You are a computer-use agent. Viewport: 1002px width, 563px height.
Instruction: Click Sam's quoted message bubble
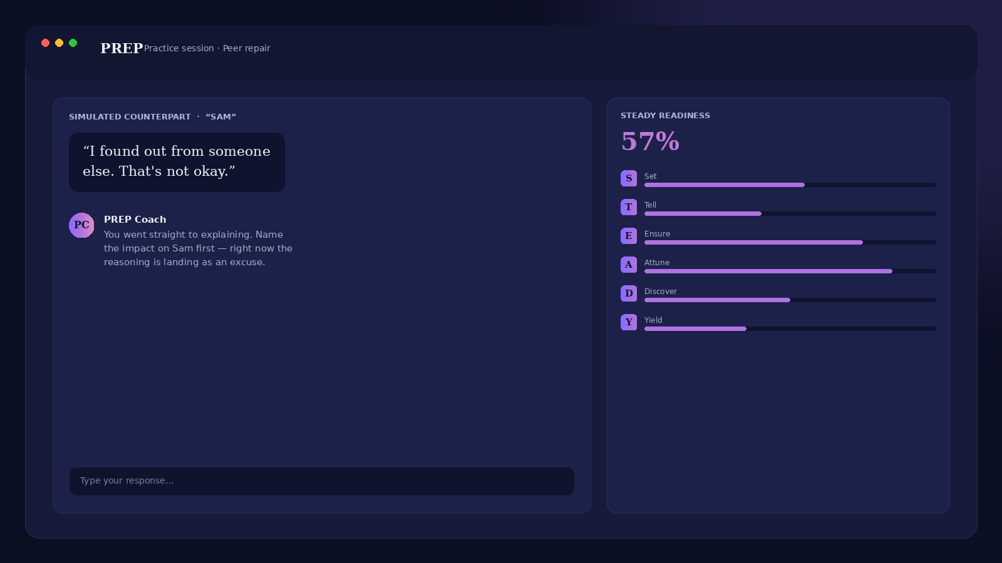pyautogui.click(x=177, y=162)
